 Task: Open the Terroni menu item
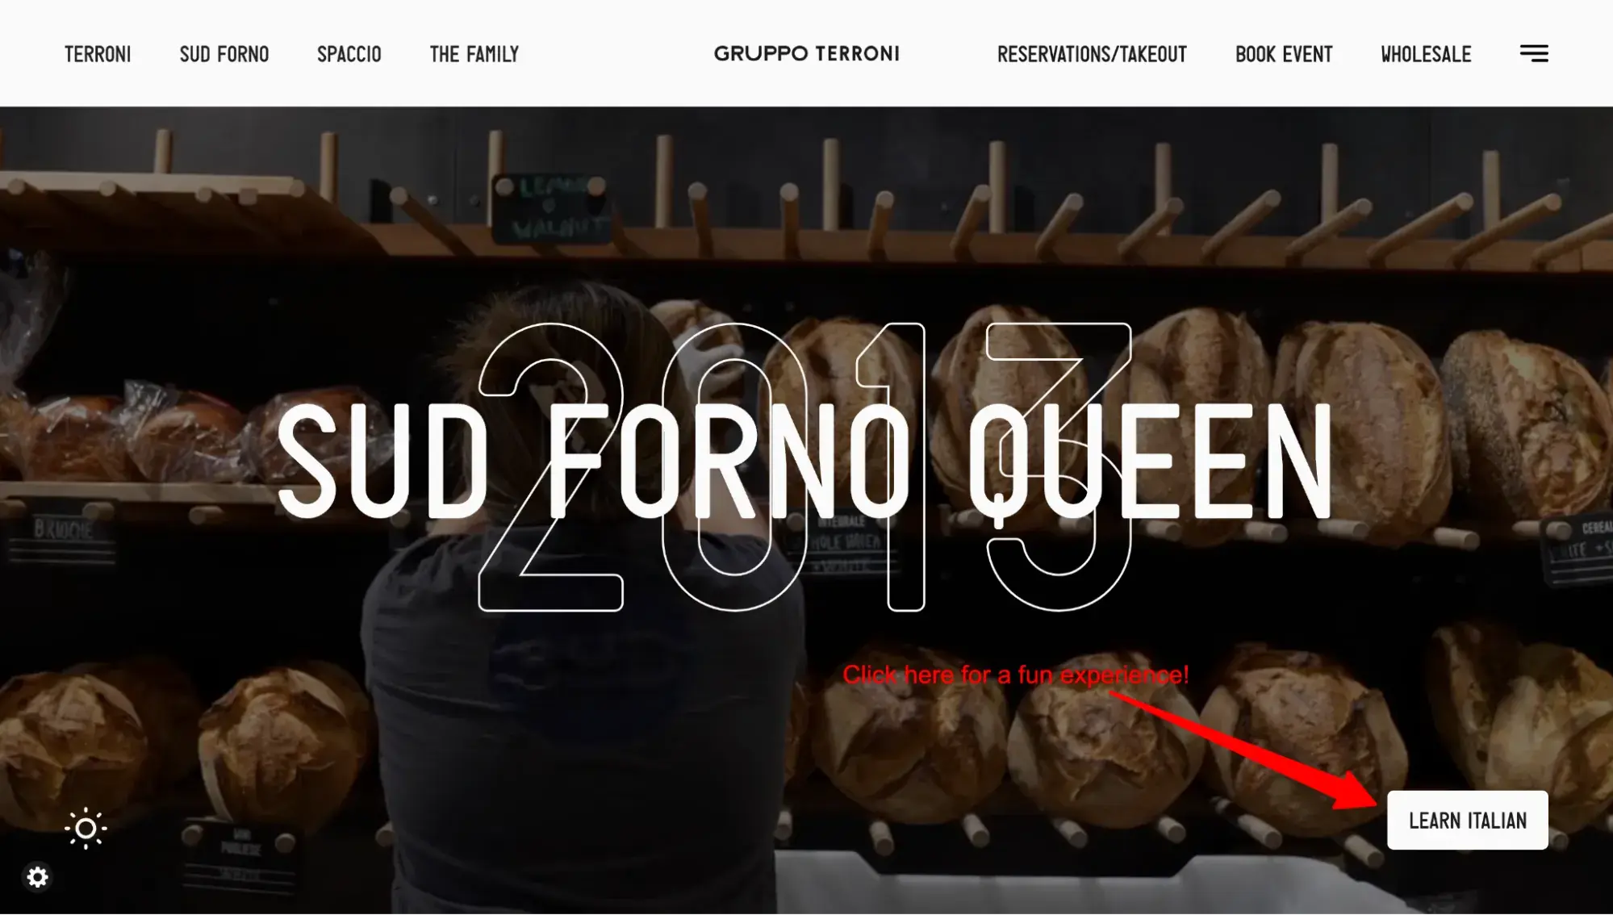(x=98, y=54)
